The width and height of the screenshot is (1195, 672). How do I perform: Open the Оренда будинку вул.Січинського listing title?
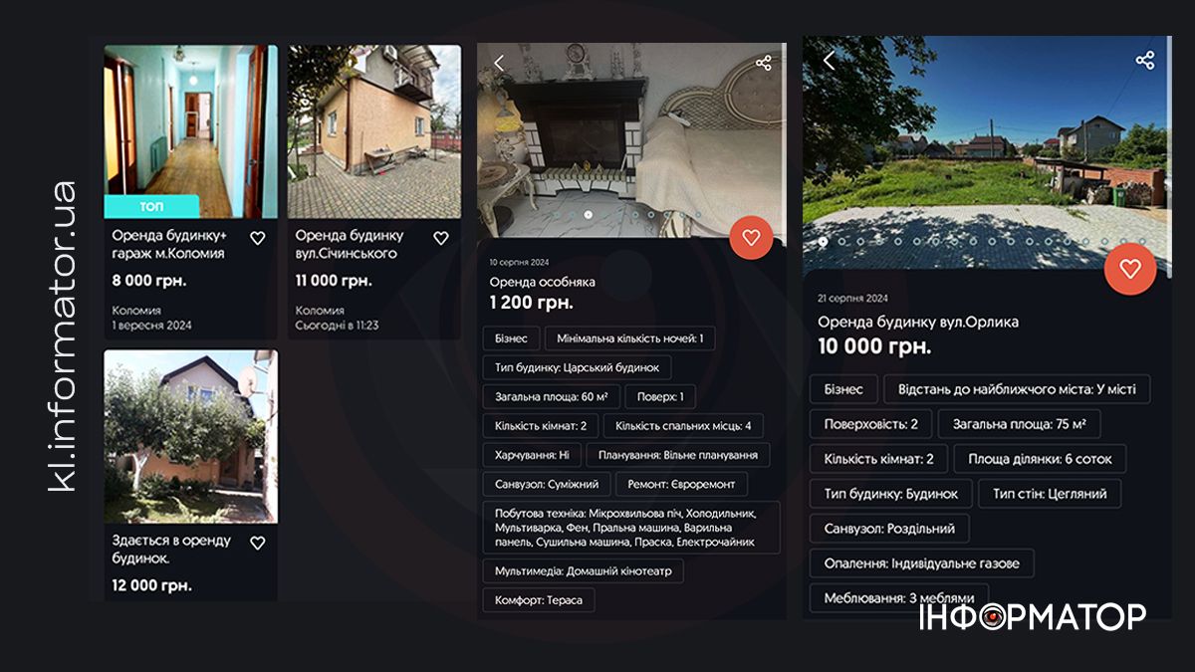point(349,245)
